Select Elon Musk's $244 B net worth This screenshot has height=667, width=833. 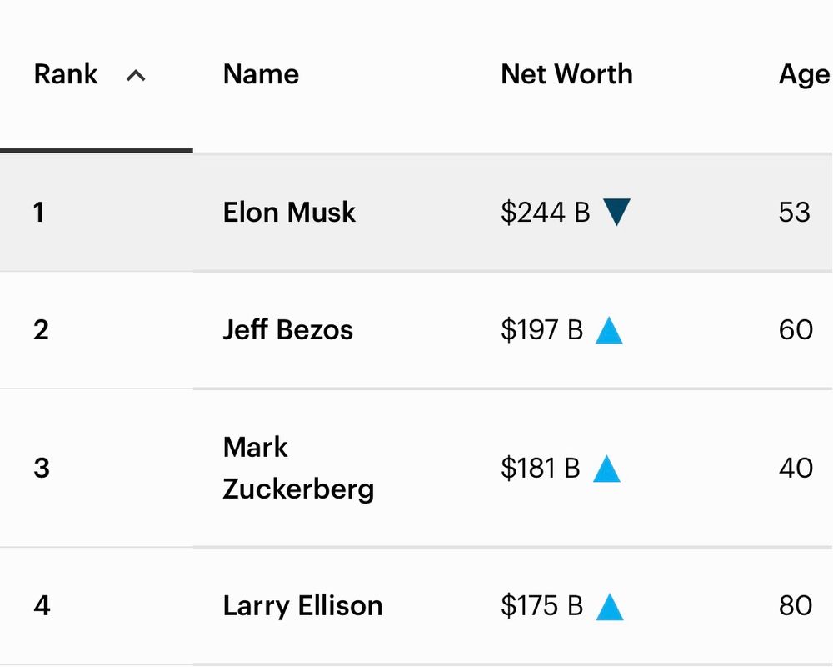click(x=545, y=212)
